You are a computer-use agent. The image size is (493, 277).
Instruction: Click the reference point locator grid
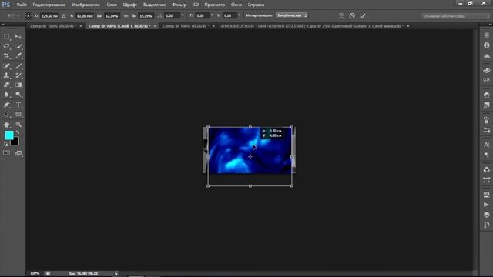coord(29,15)
